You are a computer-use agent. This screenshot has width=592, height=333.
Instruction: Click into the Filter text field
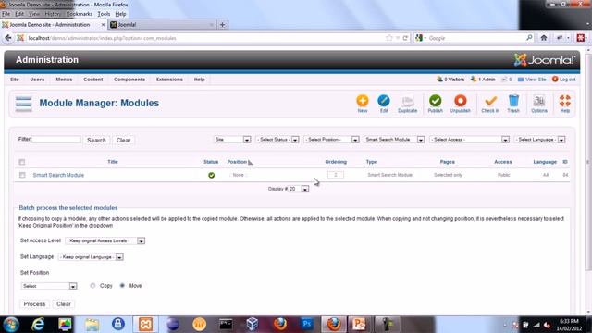(x=56, y=140)
